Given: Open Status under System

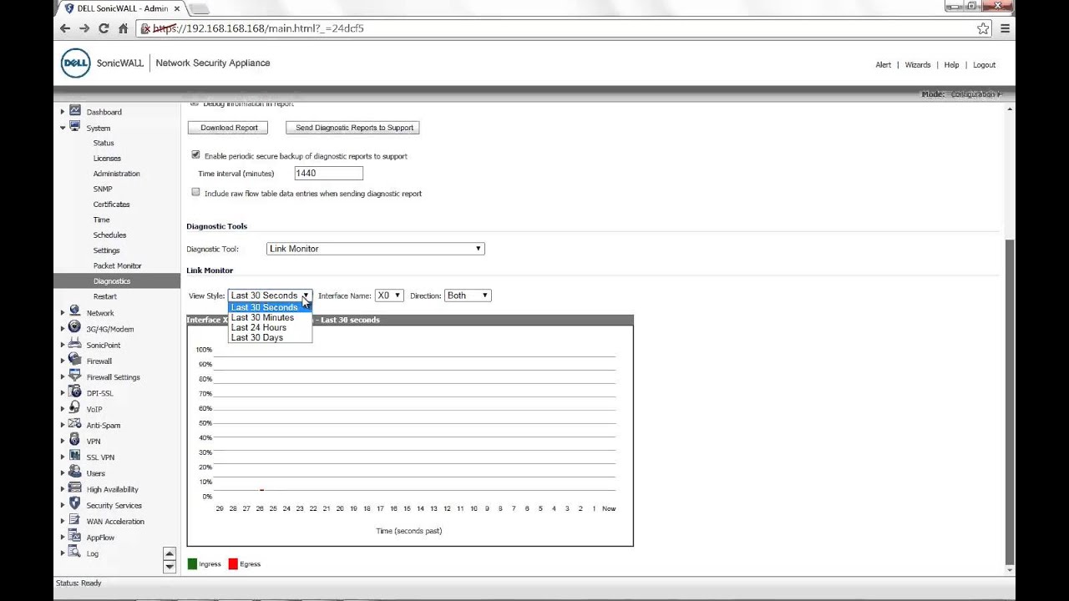Looking at the screenshot, I should pyautogui.click(x=104, y=143).
